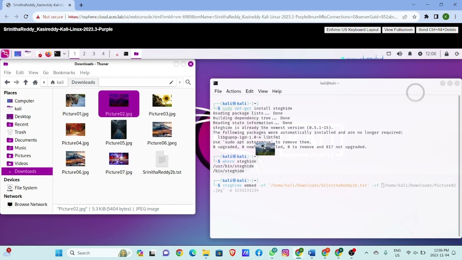Go to home folder in Thunar toolbar
This screenshot has width=462, height=260.
[x=35, y=82]
